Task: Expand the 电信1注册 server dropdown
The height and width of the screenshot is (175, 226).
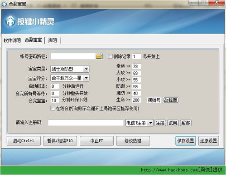Action: (150, 123)
